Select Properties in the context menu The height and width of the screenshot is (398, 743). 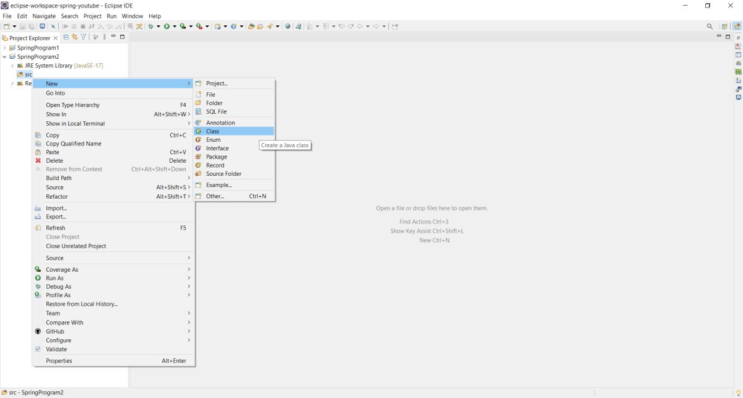pyautogui.click(x=113, y=361)
